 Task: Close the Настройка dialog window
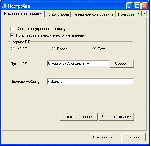click(x=144, y=6)
